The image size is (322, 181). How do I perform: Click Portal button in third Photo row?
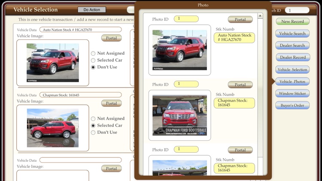(x=240, y=150)
